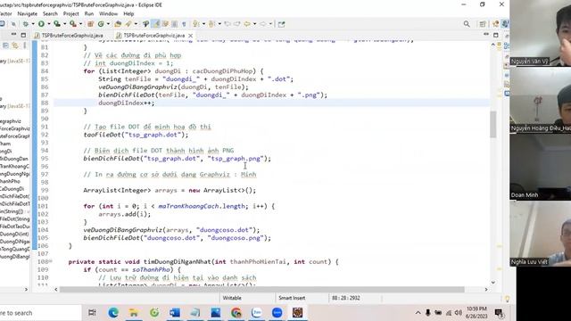Show hidden system tray icons chevron
571x321 pixels.
point(418,313)
